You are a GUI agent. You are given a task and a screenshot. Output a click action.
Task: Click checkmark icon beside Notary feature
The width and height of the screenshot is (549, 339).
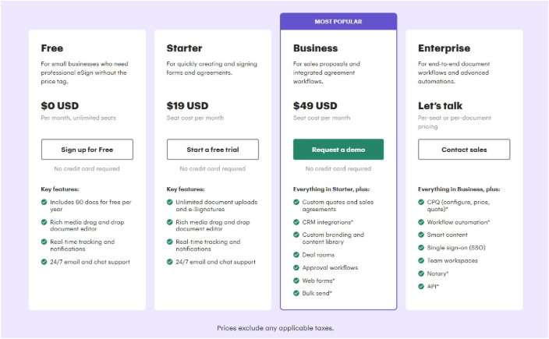point(422,274)
